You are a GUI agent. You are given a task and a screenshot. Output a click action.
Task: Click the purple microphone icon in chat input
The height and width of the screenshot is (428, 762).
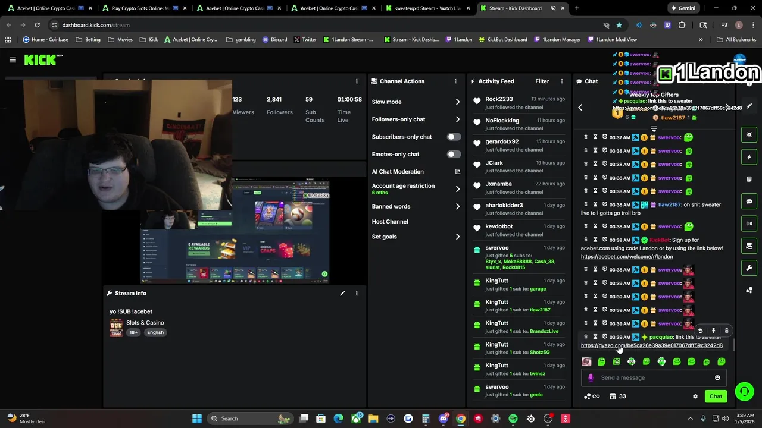[591, 377]
